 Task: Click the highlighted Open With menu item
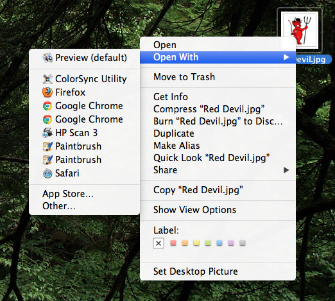pos(218,57)
